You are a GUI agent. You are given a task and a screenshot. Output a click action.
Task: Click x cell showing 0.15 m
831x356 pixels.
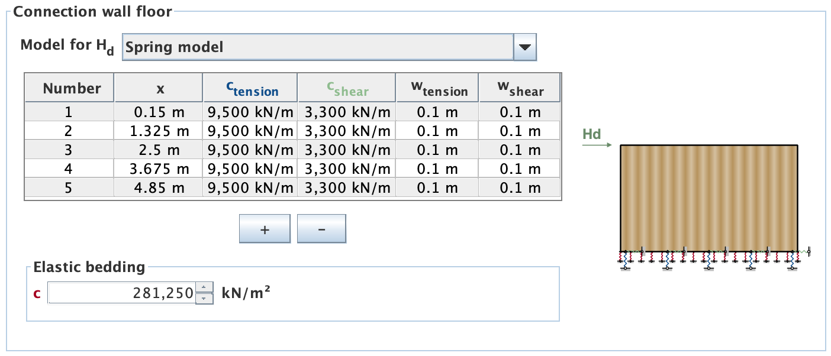(x=159, y=112)
